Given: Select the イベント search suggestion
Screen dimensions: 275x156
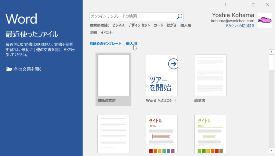Looking at the screenshot, I should pos(107,32).
